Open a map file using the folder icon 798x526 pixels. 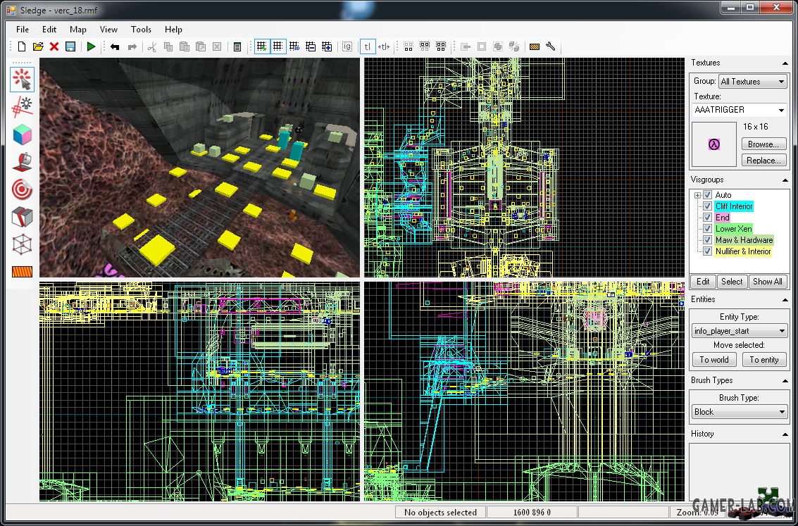pos(37,46)
